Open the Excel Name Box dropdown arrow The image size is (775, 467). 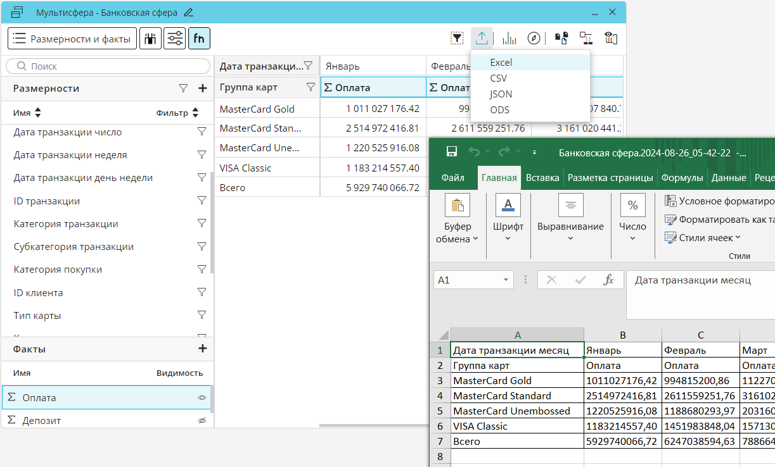pyautogui.click(x=506, y=280)
